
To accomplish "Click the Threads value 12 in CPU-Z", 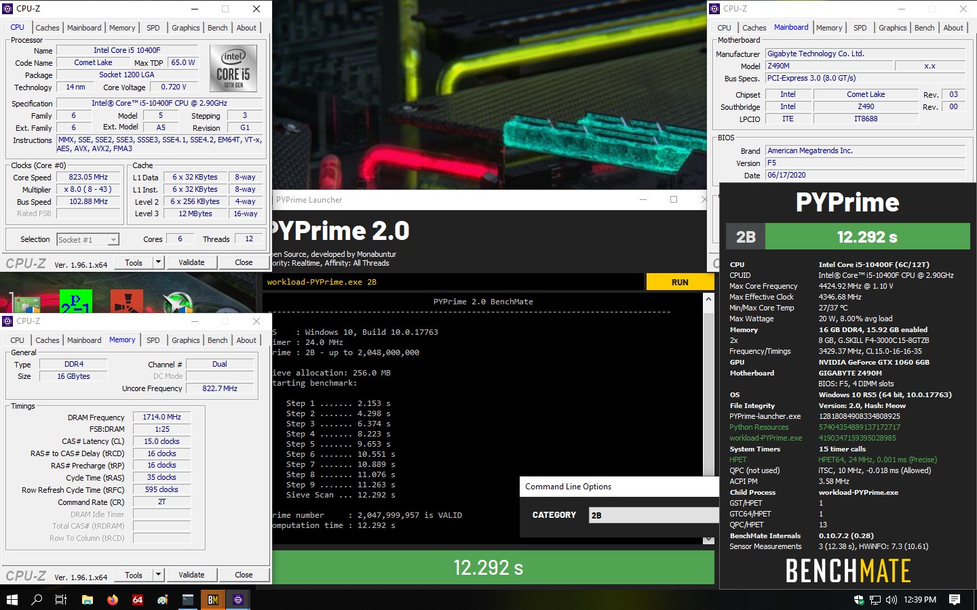I will 249,239.
